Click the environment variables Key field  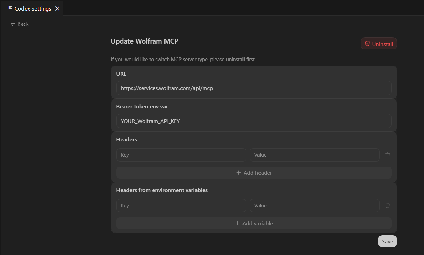click(x=181, y=205)
